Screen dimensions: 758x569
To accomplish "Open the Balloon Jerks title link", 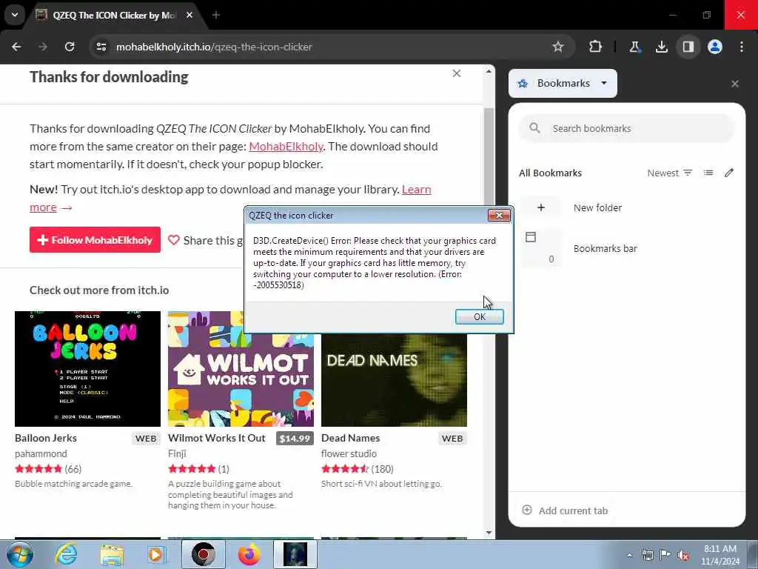I will (46, 438).
